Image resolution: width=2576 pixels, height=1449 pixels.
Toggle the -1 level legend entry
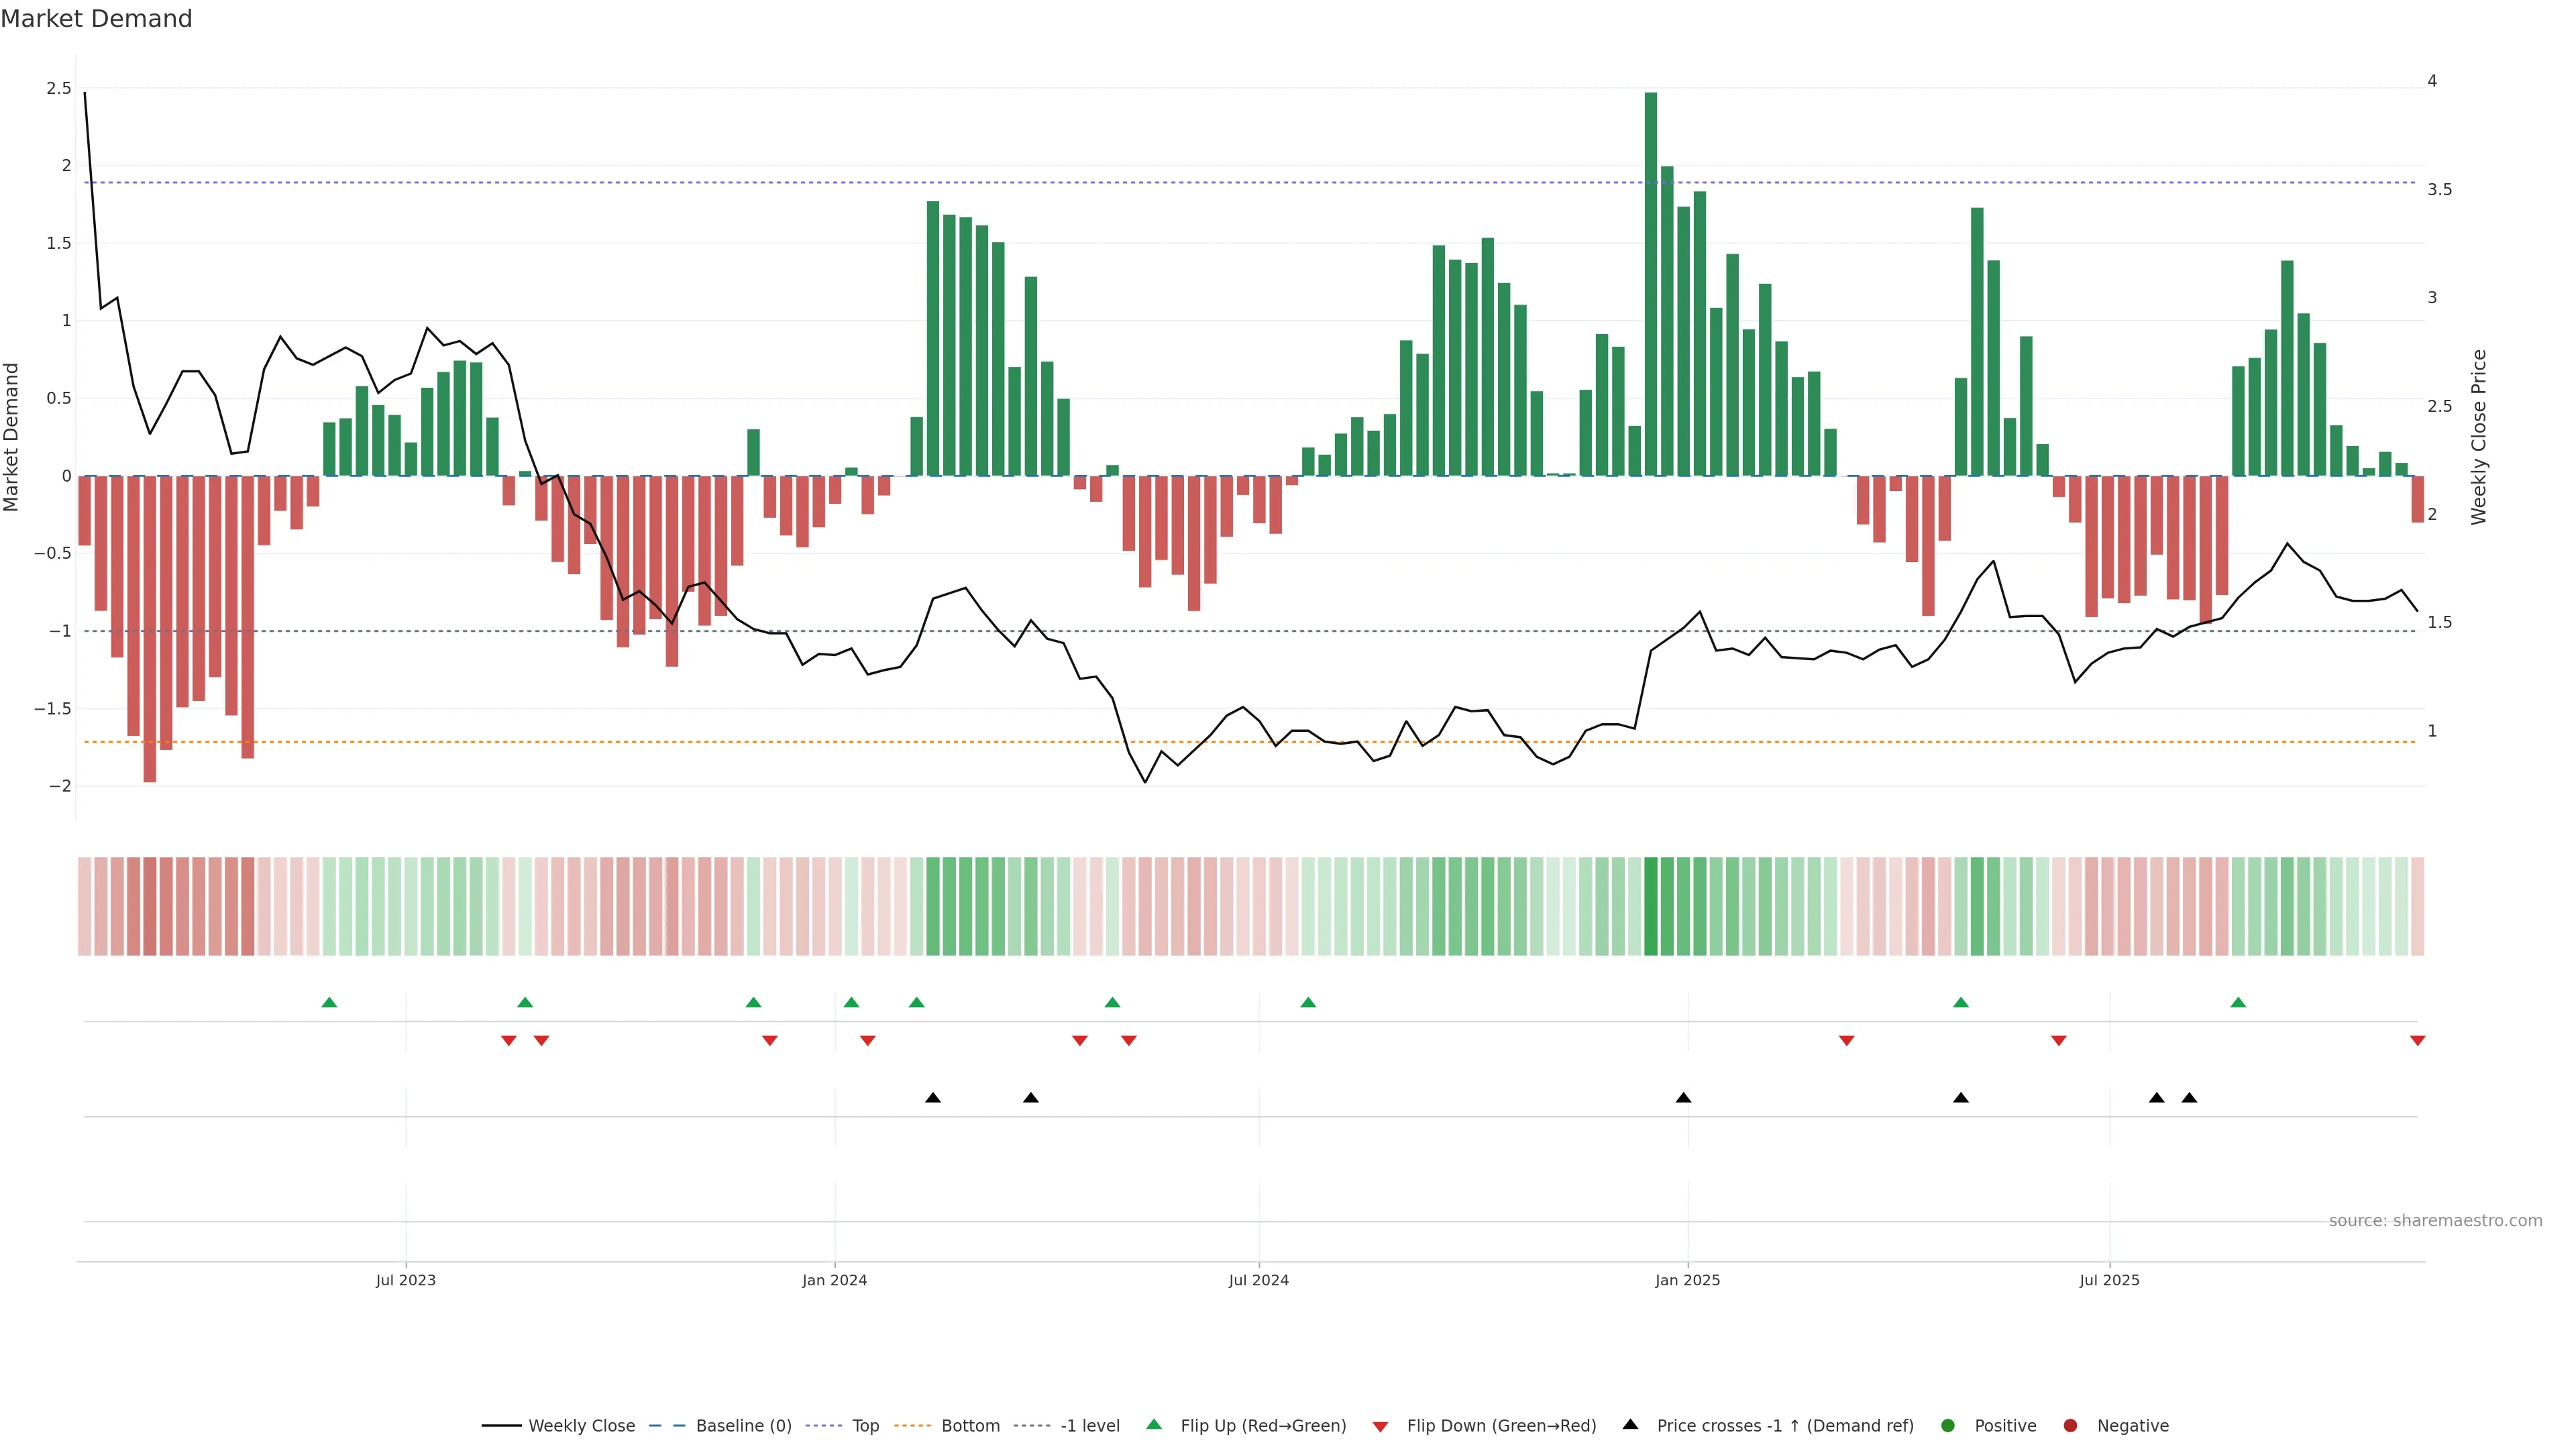tap(1089, 1425)
